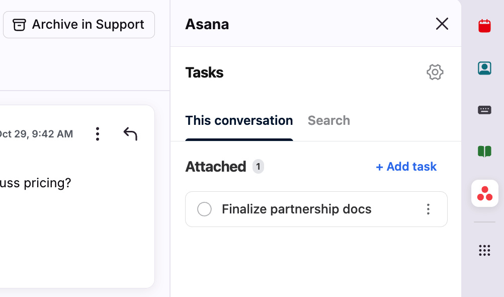Switch to the This conversation tab
Screen dimensions: 504x297
[x=239, y=121]
